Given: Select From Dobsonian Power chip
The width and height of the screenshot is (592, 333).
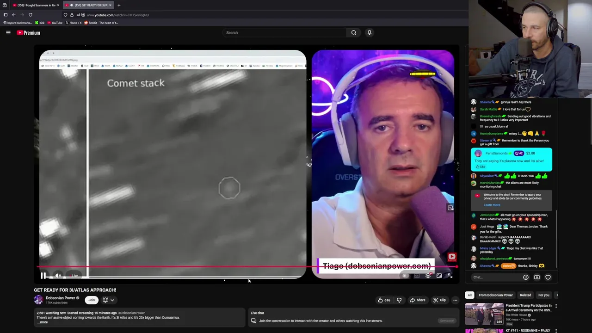Looking at the screenshot, I should click(x=496, y=295).
